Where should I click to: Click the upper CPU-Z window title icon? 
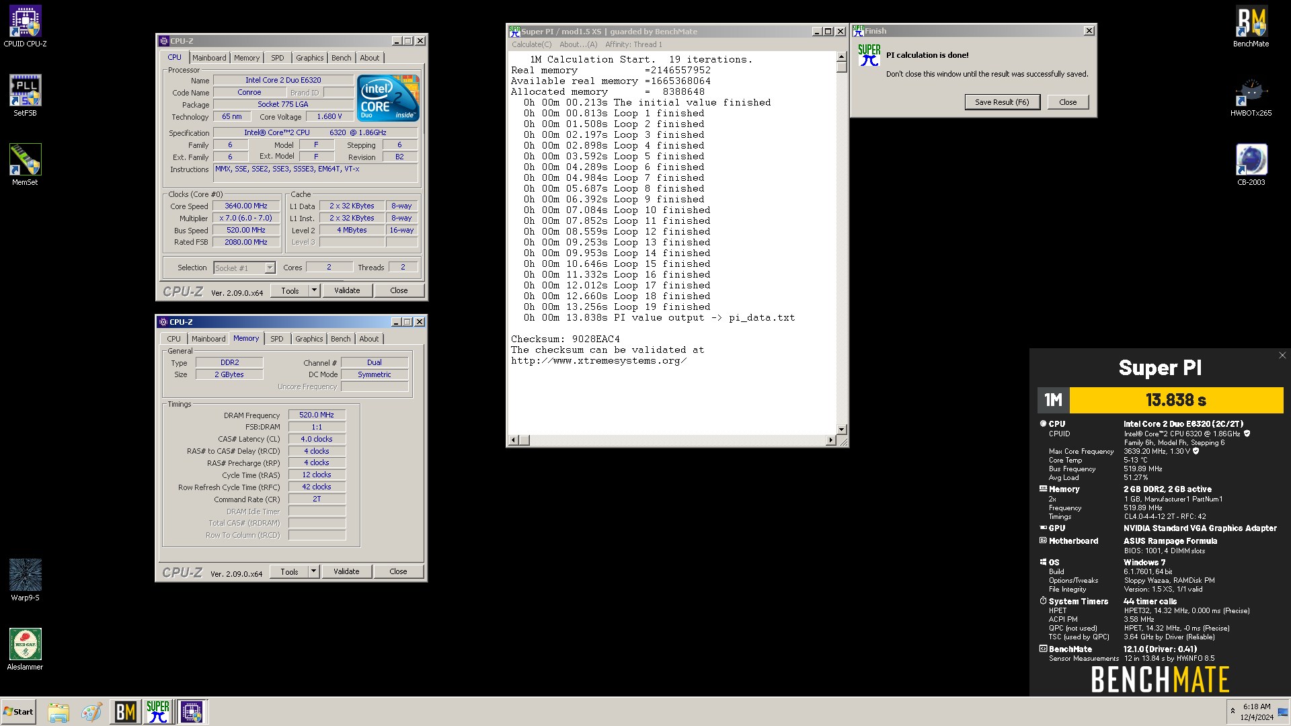[164, 41]
